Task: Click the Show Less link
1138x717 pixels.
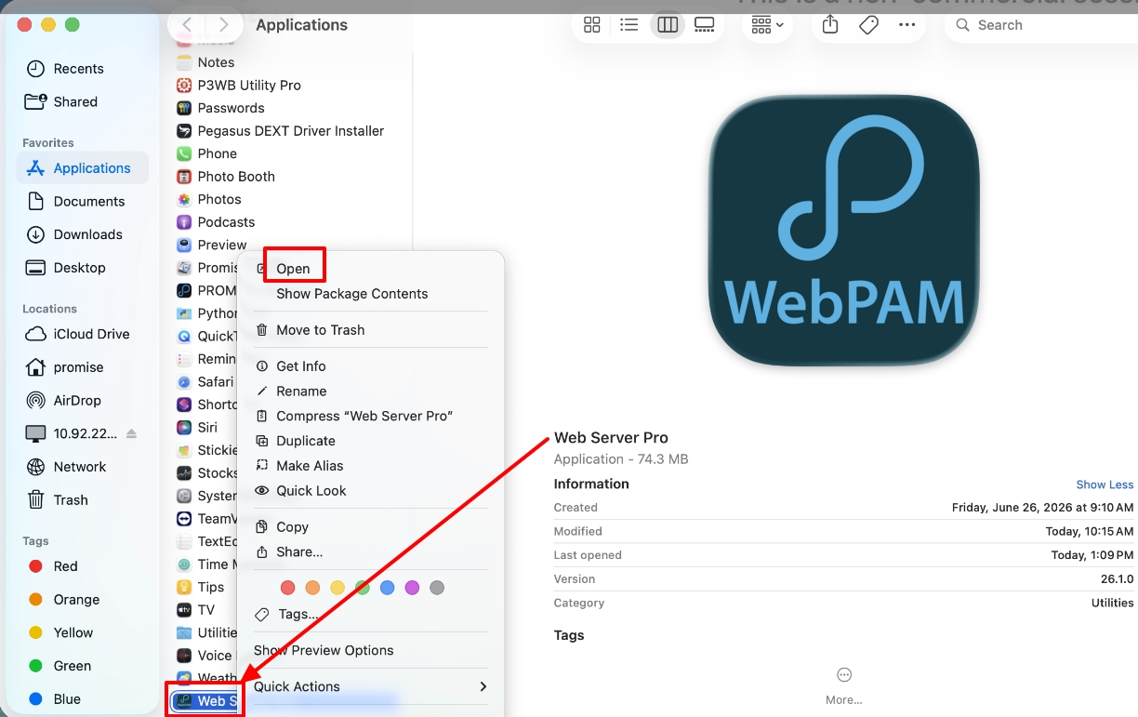Action: point(1105,485)
